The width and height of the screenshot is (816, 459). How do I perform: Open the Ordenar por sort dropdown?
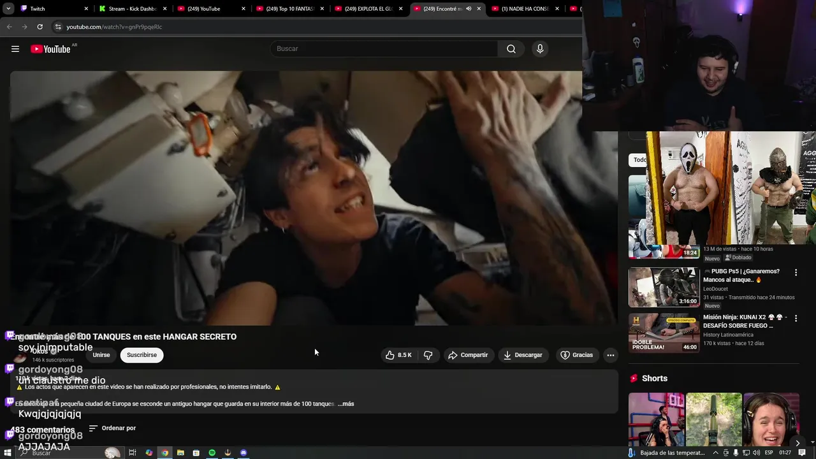112,428
